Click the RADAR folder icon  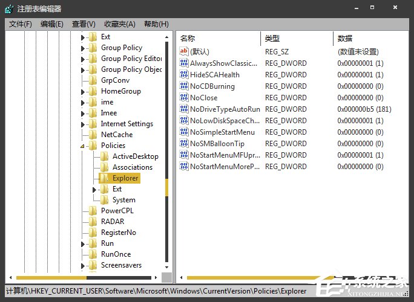93,222
